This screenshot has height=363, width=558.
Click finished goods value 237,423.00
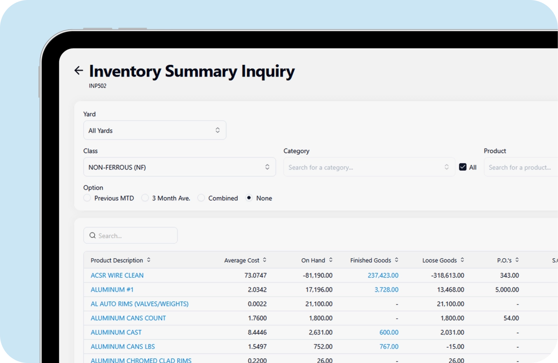[x=383, y=275]
